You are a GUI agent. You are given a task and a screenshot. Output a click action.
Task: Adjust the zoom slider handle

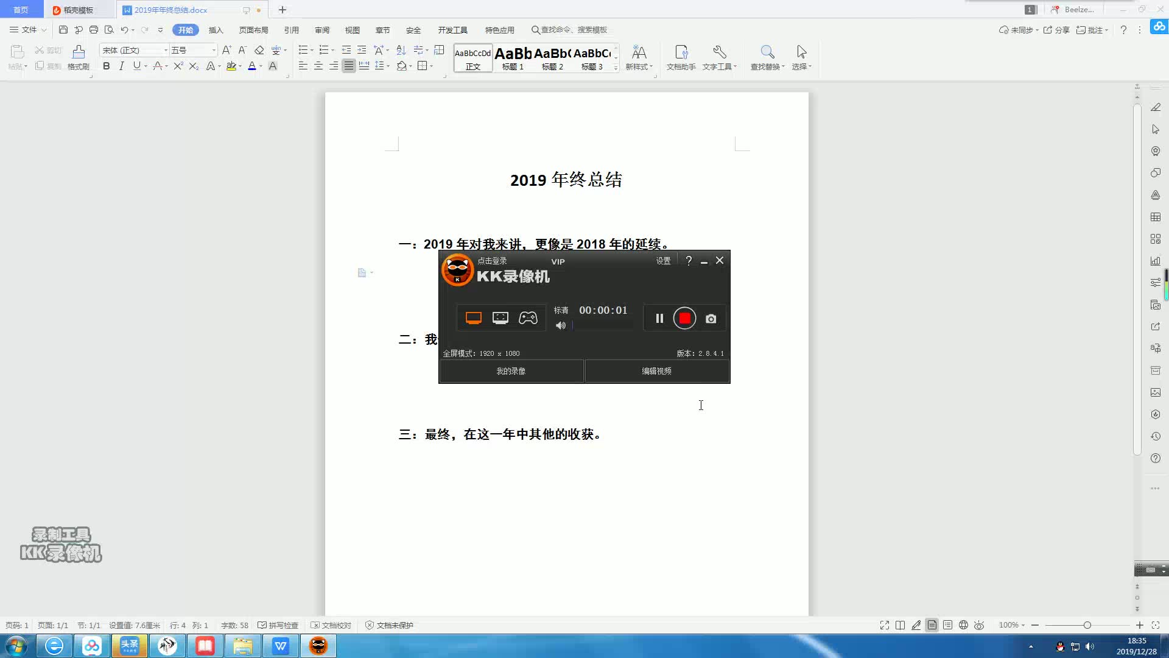1087,625
